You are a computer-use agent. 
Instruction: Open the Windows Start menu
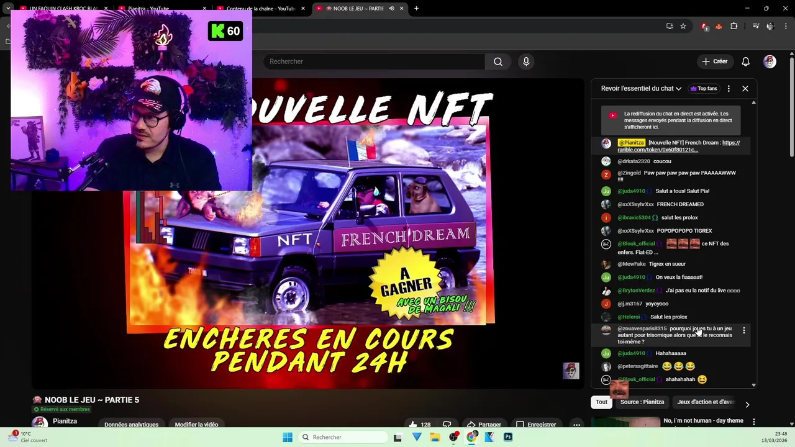[288, 437]
